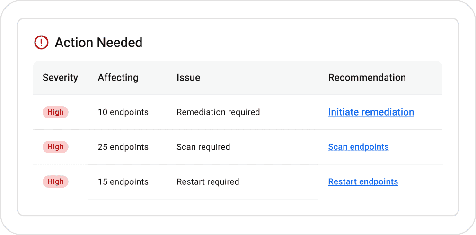Click the High badge in the scan row
This screenshot has width=476, height=235.
[x=55, y=147]
